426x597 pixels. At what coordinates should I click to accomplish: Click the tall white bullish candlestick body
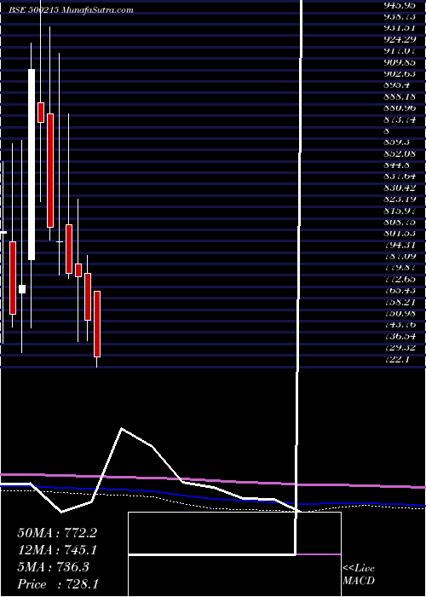(32, 165)
